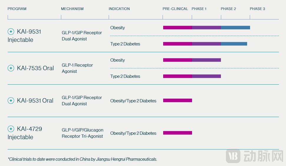Click the PROGRAM column header
Image resolution: width=286 pixels, height=166 pixels.
17,9
